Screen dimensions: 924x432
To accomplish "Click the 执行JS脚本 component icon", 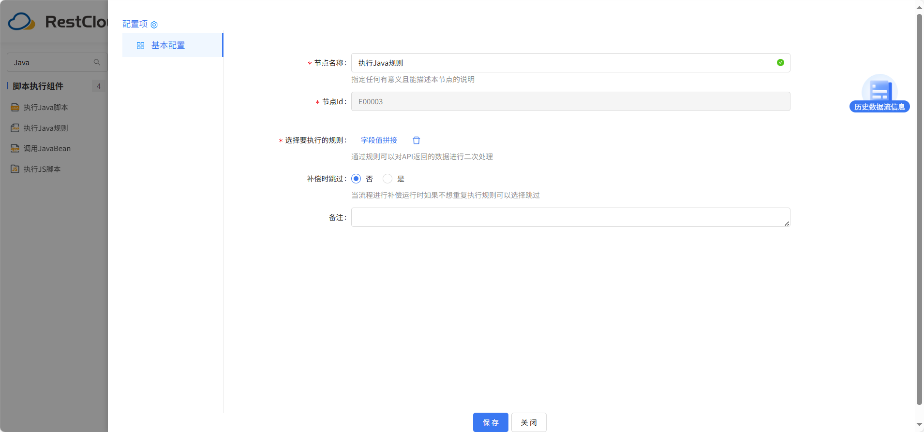I will point(15,169).
